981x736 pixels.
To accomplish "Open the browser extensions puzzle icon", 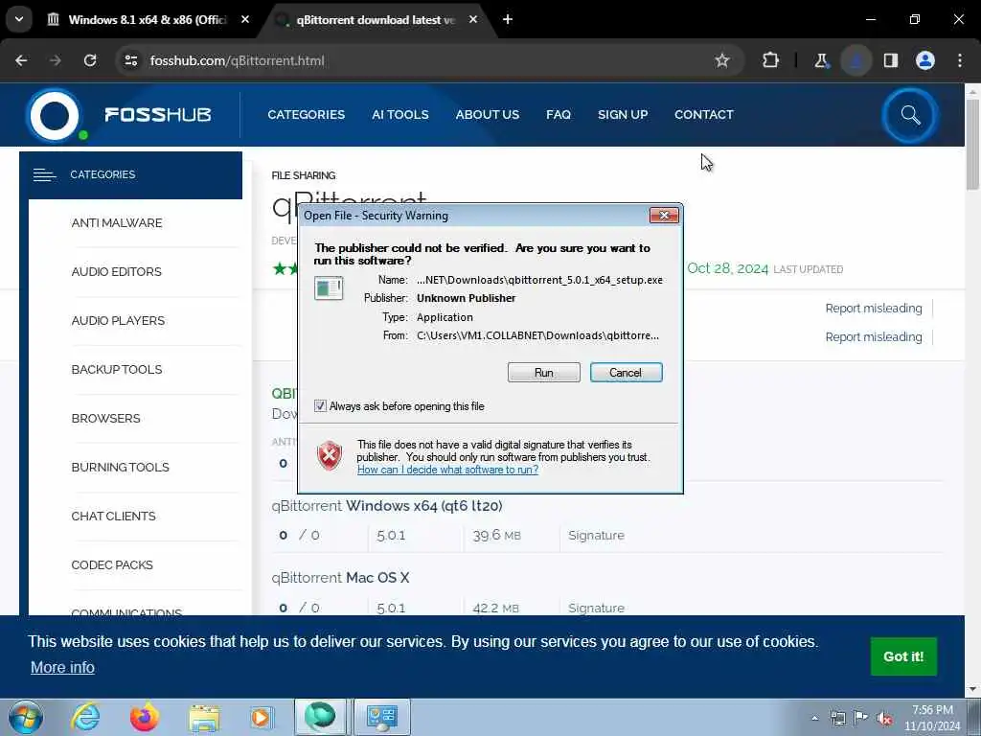I will point(771,60).
